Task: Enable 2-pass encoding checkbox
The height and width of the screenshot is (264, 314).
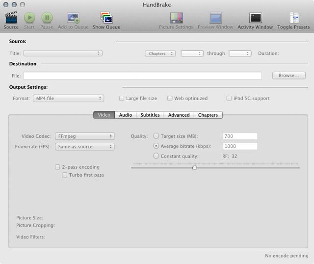Action: coord(57,167)
